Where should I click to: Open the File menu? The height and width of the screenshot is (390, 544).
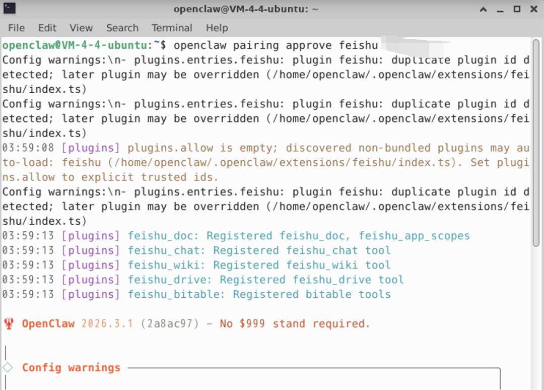coord(16,28)
